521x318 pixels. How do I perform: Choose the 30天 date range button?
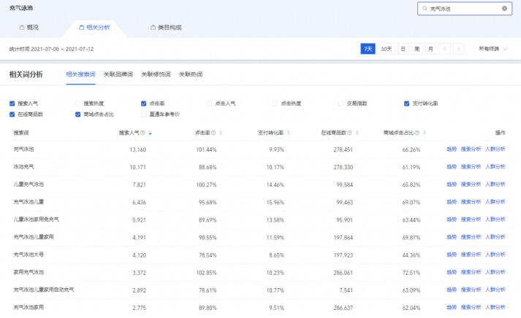coord(387,49)
